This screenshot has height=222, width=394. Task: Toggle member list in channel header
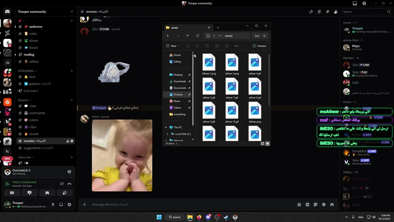coord(336,12)
